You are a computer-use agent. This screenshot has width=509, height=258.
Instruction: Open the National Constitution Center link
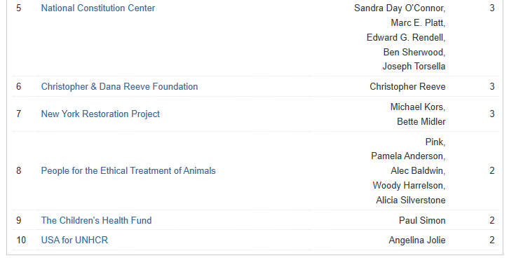pos(98,8)
